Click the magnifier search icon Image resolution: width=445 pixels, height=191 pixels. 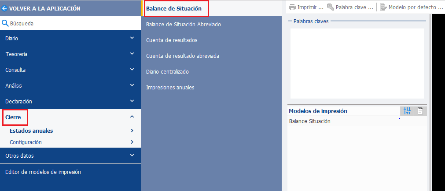pyautogui.click(x=5, y=24)
